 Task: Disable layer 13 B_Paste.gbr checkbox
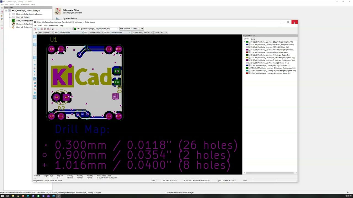pos(250,73)
